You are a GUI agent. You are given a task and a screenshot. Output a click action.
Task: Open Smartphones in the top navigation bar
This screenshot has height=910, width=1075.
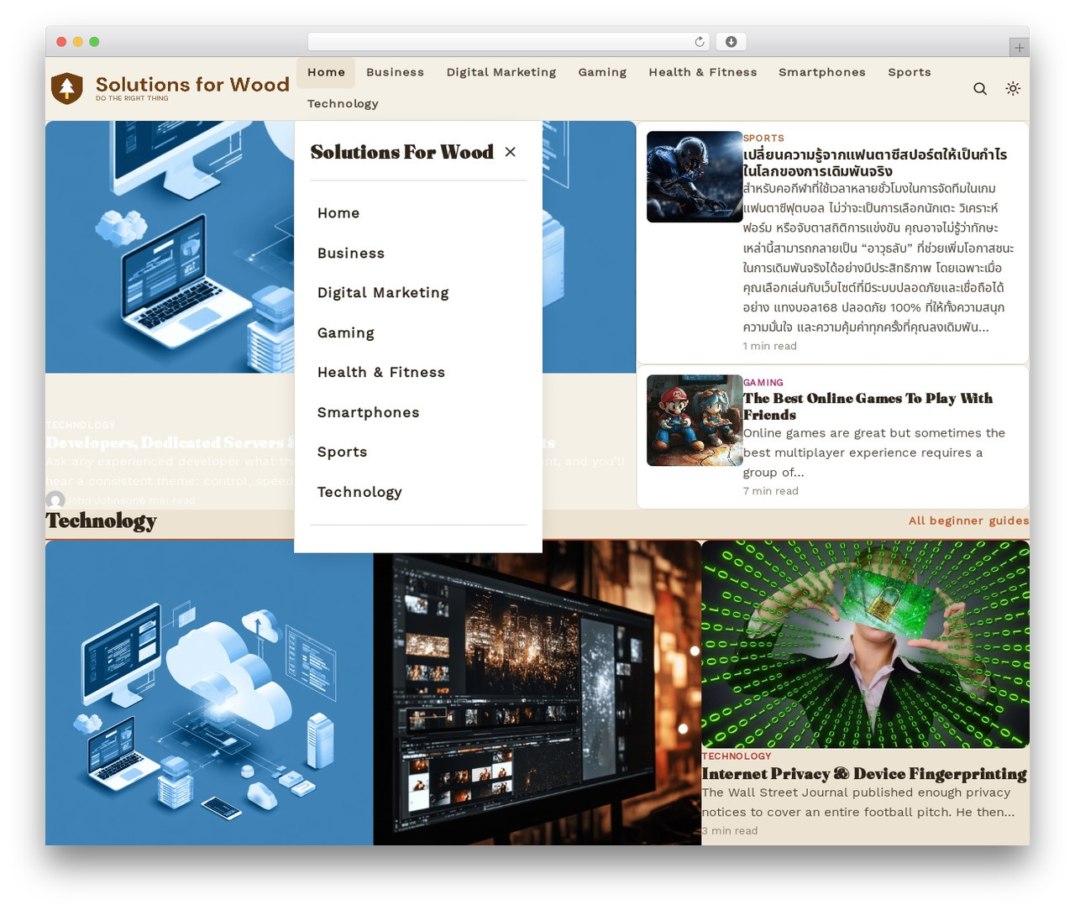[822, 72]
